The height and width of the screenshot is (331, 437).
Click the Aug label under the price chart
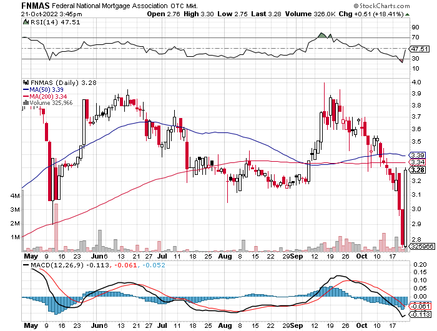pyautogui.click(x=225, y=256)
